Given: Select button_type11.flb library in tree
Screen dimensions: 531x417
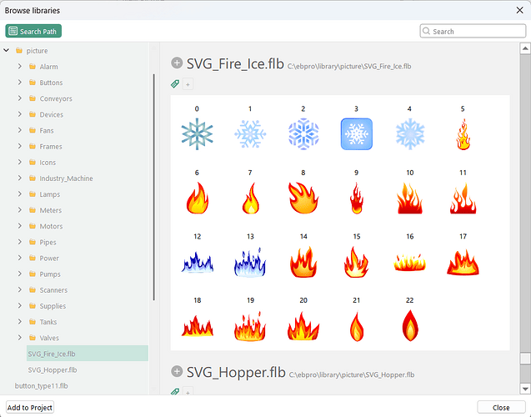Looking at the screenshot, I should click(x=41, y=386).
